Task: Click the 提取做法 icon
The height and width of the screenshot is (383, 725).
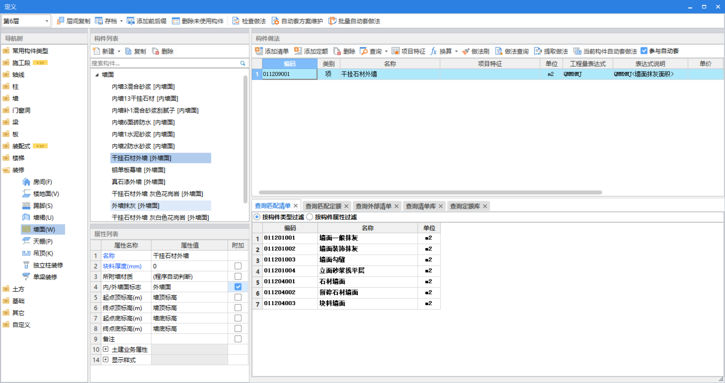Action: [x=538, y=51]
